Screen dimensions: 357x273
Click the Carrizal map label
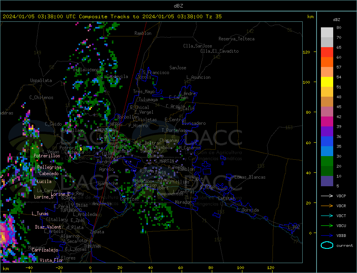coord(129,199)
